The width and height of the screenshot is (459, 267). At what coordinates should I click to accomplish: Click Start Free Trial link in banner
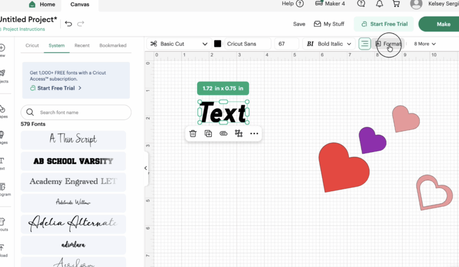click(x=56, y=88)
